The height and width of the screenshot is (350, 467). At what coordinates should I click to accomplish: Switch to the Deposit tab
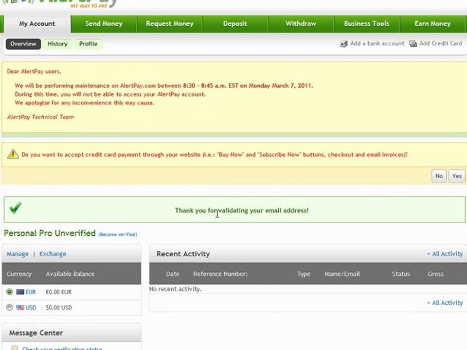click(235, 23)
